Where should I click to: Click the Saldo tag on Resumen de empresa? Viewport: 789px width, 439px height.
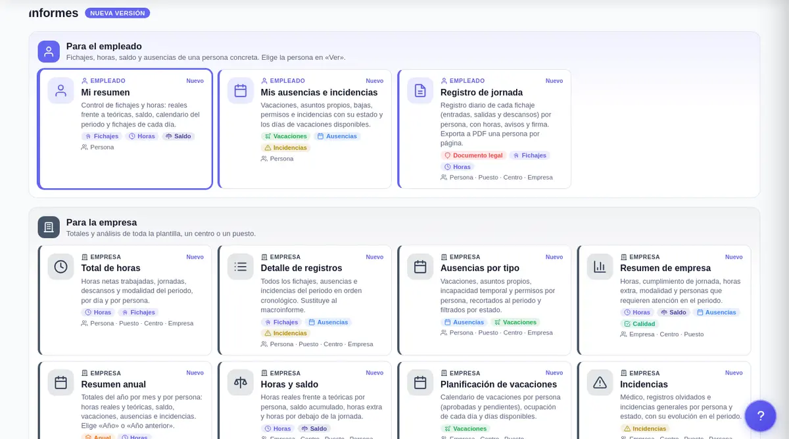(x=673, y=313)
